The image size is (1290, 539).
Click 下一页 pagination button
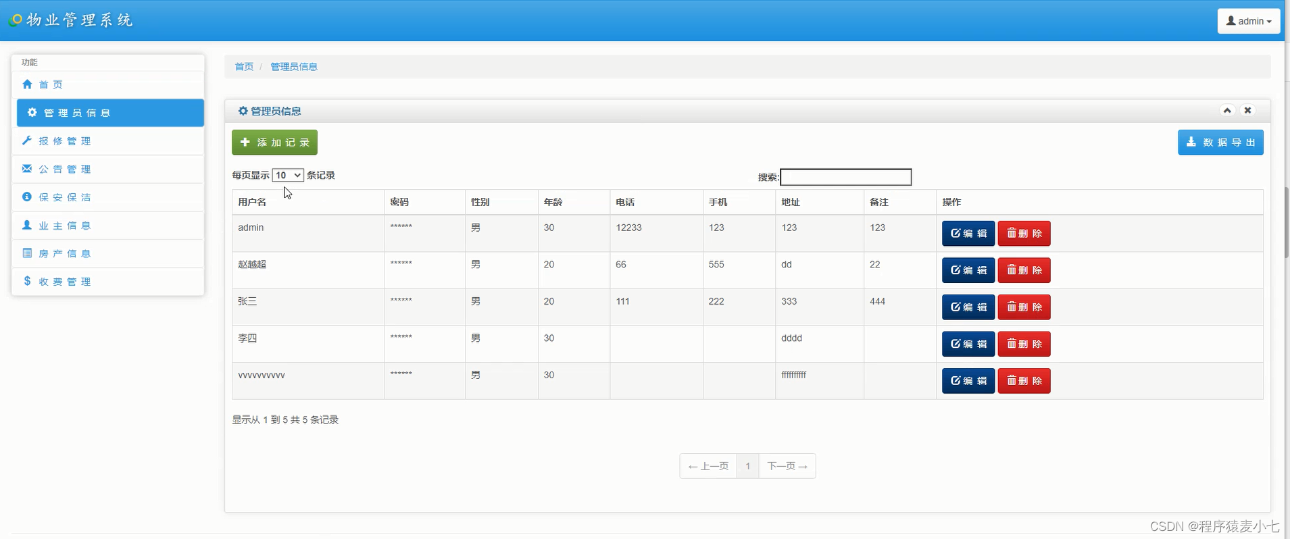pos(787,466)
